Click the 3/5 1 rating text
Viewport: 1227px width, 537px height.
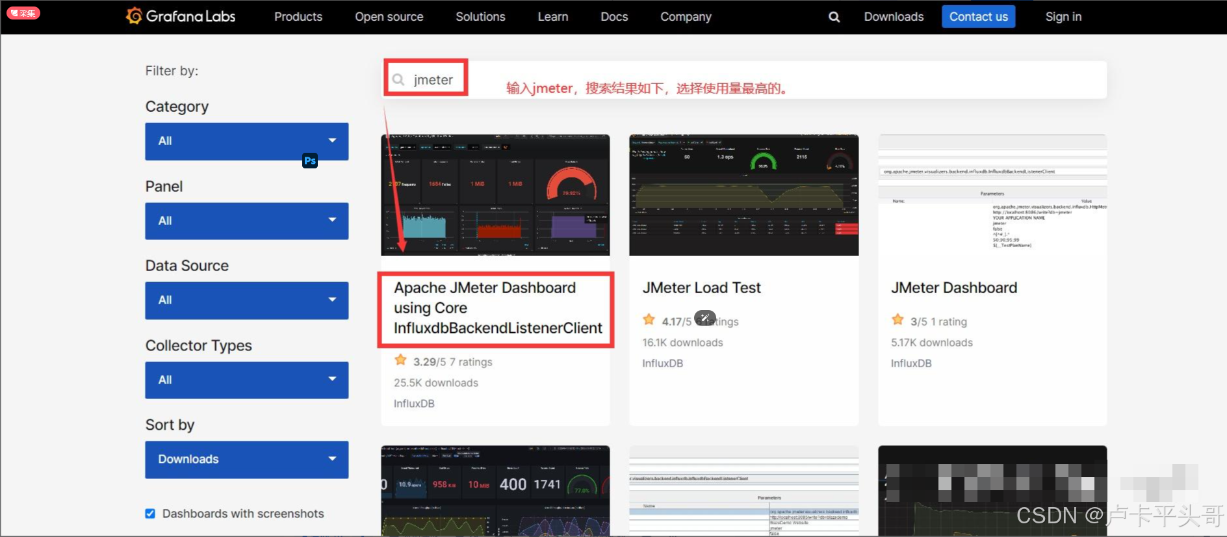coord(938,322)
